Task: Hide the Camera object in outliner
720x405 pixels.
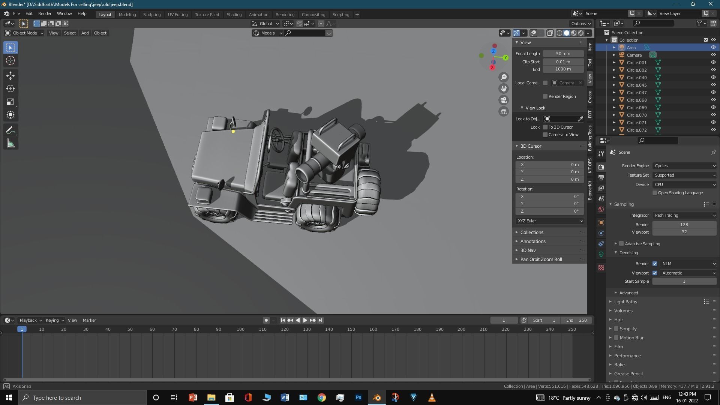Action: click(713, 55)
